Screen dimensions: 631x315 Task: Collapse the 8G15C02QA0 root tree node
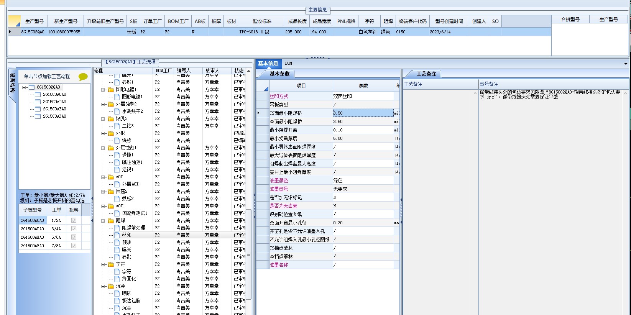coord(24,87)
